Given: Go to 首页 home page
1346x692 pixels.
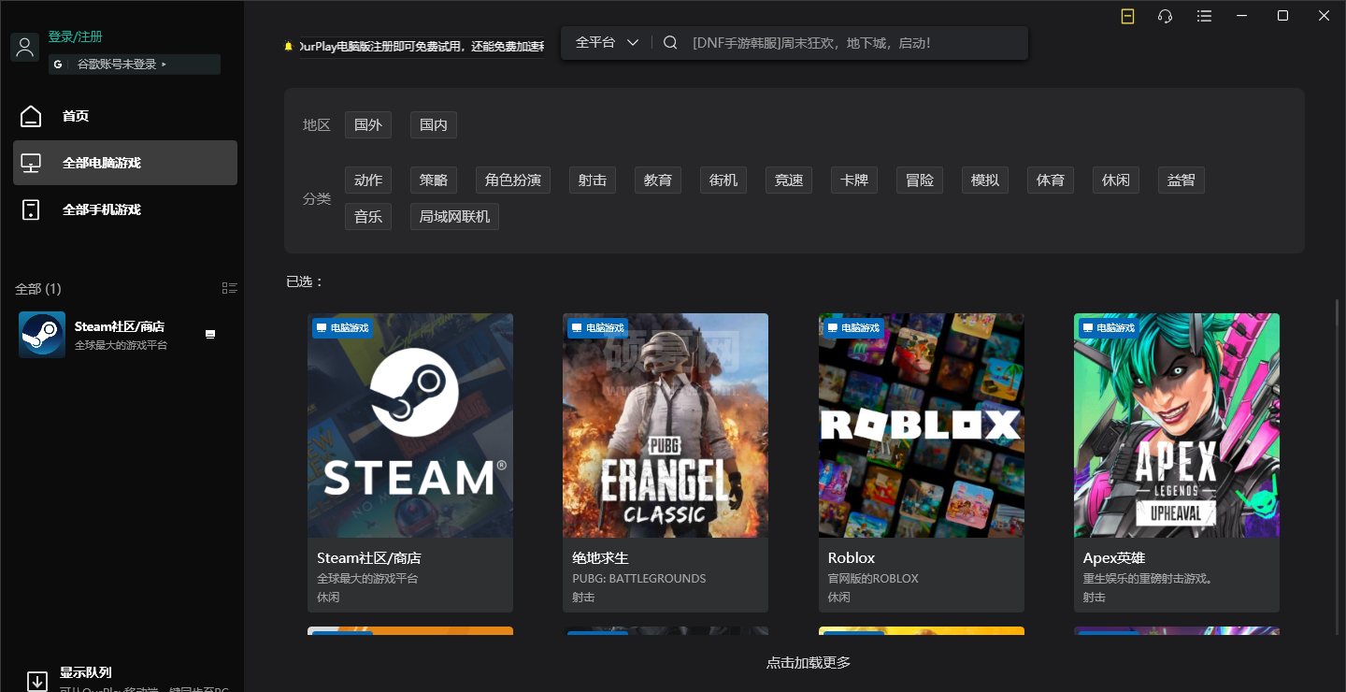Looking at the screenshot, I should point(76,116).
